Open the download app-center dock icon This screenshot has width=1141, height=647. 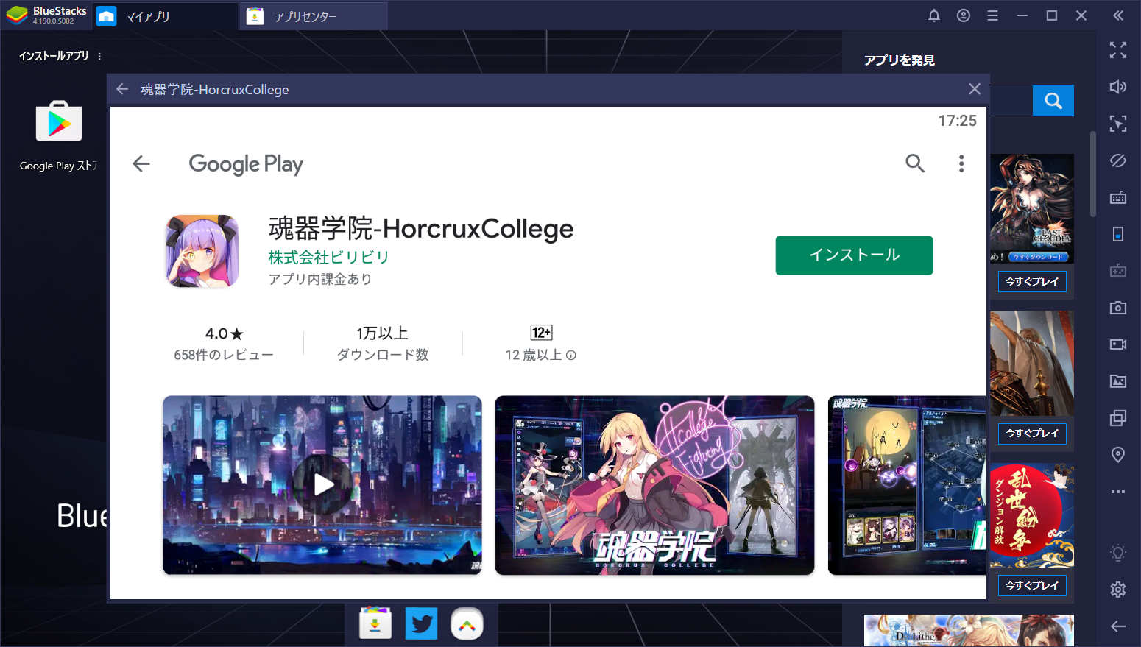coord(375,624)
